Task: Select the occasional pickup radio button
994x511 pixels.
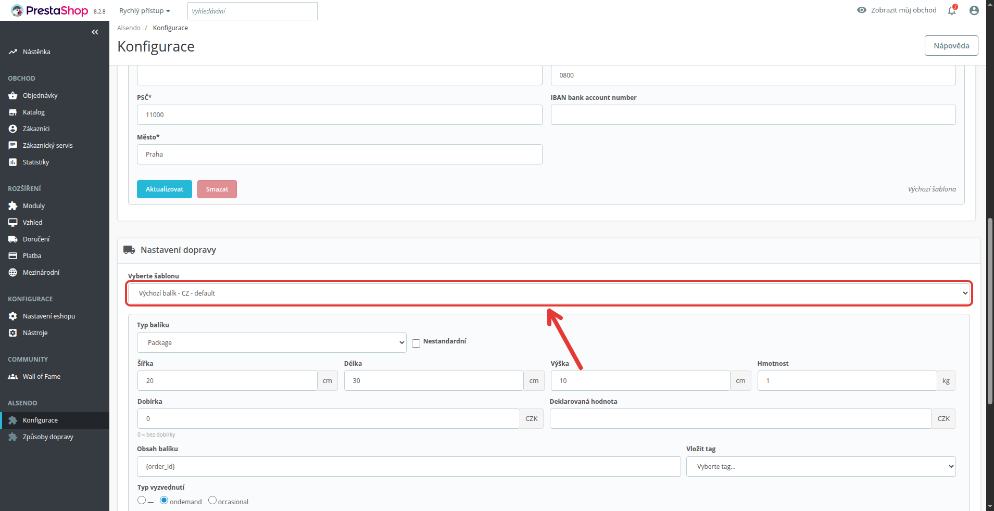Action: [212, 500]
